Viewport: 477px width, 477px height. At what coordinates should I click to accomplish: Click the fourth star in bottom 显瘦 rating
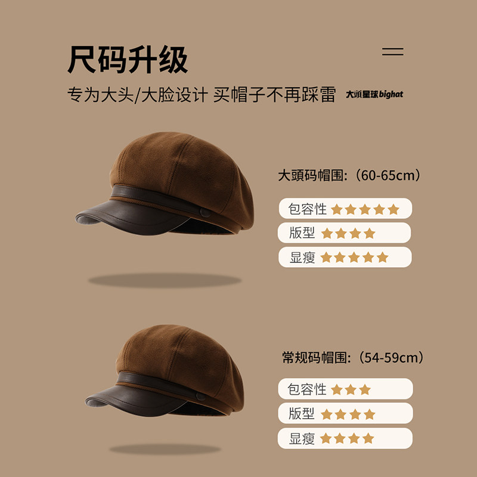click(x=368, y=438)
